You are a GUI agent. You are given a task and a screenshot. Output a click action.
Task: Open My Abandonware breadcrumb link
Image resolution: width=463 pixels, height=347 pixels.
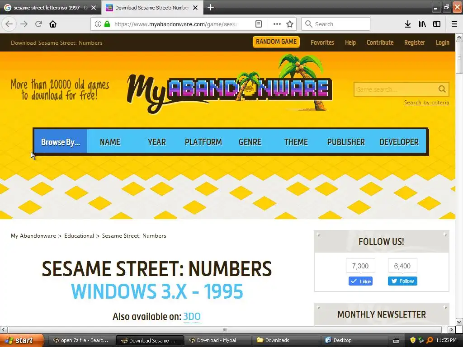tap(33, 236)
